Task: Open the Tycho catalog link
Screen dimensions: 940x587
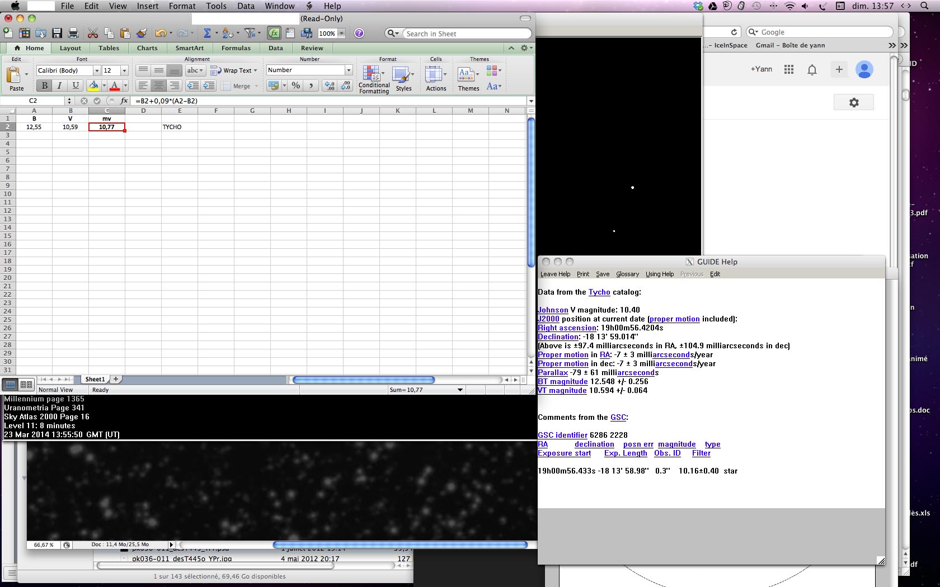Action: coord(599,292)
